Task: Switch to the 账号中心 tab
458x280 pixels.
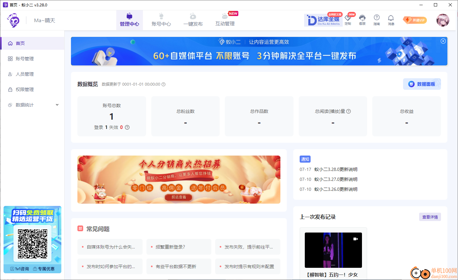Action: click(x=161, y=20)
